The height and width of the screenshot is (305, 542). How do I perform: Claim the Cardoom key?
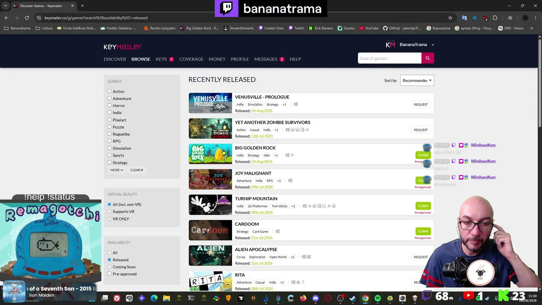click(423, 231)
